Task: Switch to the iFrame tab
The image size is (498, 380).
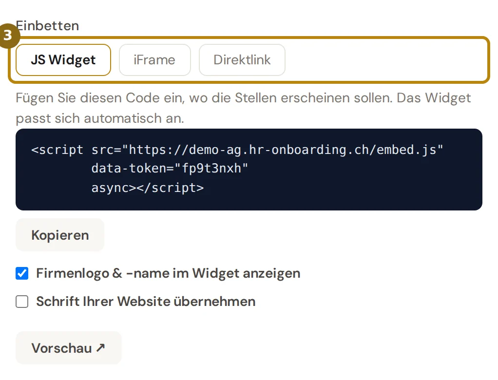Action: pos(154,60)
